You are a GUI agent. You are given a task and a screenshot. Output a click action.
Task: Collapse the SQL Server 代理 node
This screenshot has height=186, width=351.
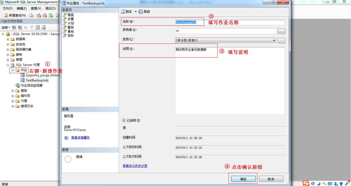pos(8,65)
